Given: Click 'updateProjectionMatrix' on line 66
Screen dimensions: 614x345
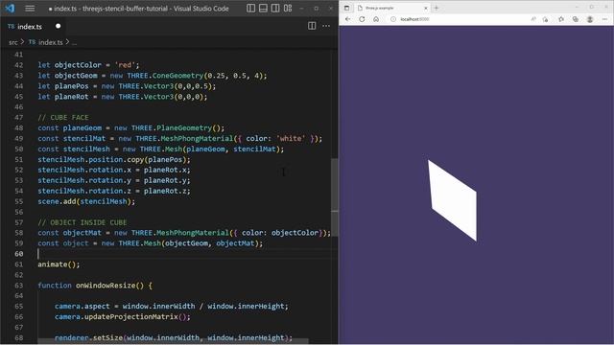Looking at the screenshot, I should [131, 317].
